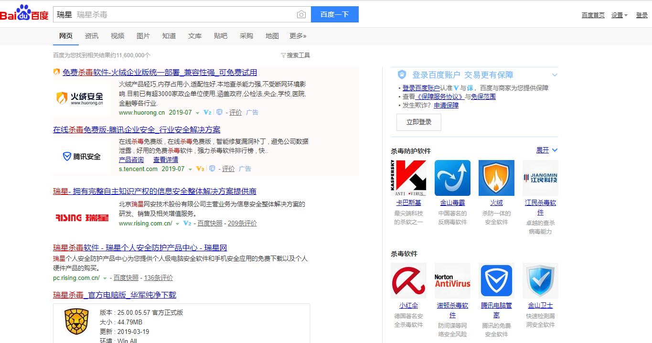This screenshot has width=652, height=343.
Task: Open the 更多» tab menu
Action: click(x=298, y=36)
